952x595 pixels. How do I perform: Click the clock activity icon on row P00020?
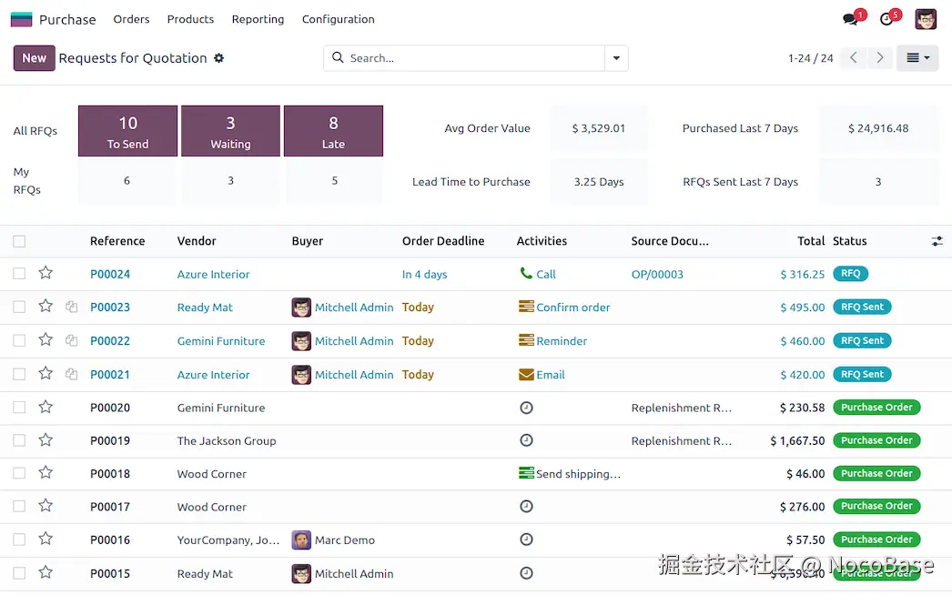pos(526,408)
